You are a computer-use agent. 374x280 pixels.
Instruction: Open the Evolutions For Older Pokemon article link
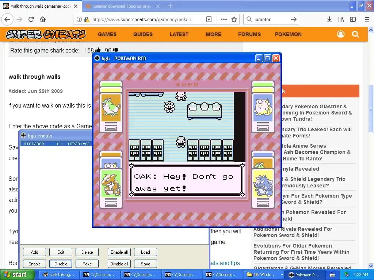coord(301,252)
